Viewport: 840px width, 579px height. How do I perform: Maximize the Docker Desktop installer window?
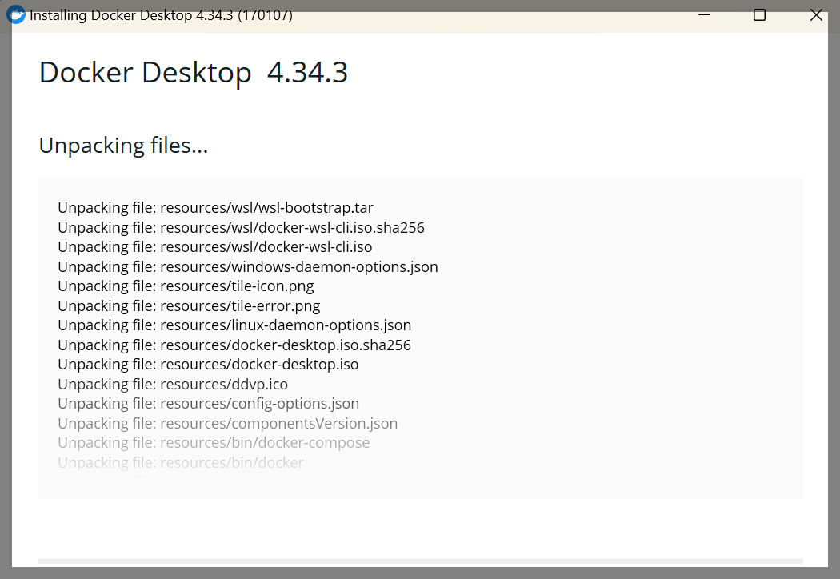(x=759, y=15)
